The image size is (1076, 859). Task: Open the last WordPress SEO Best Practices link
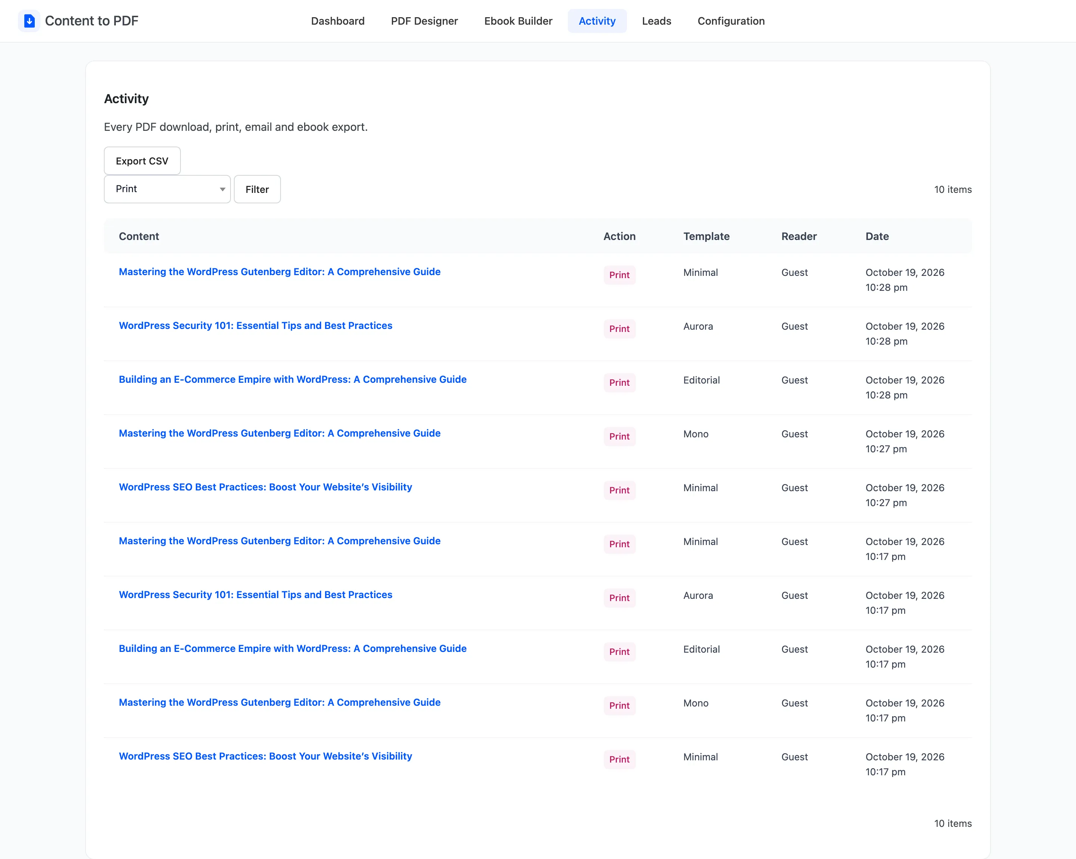[266, 756]
